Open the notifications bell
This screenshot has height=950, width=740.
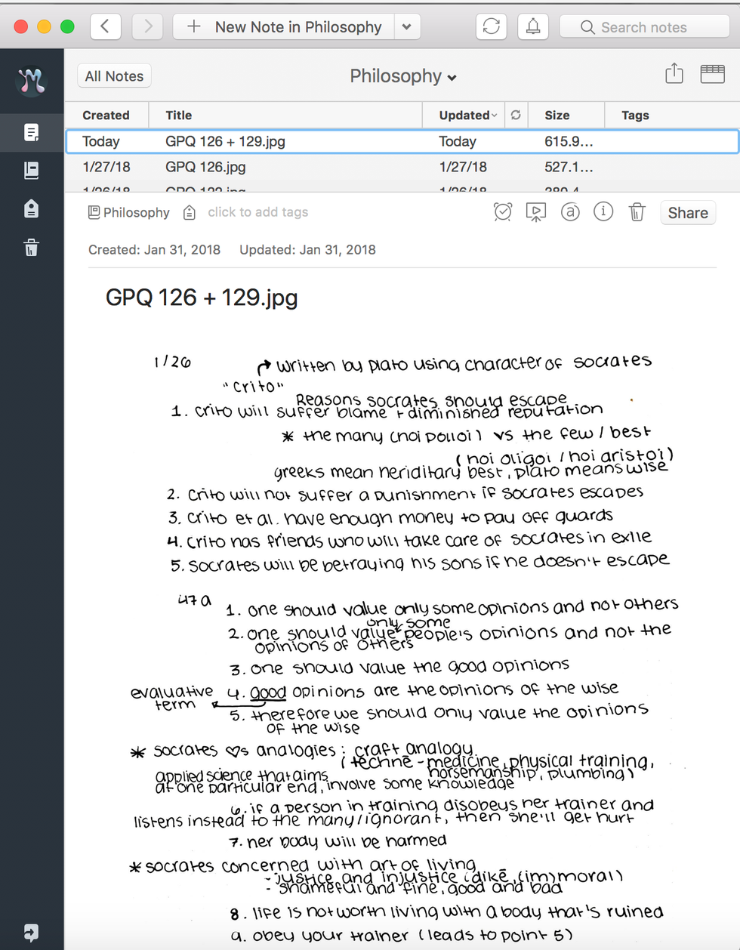click(x=533, y=26)
